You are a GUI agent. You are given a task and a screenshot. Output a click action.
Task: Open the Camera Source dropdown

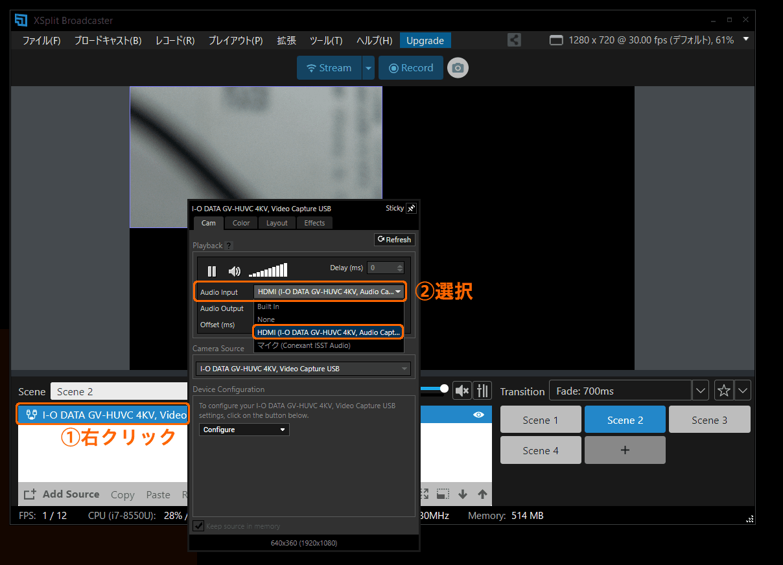303,369
